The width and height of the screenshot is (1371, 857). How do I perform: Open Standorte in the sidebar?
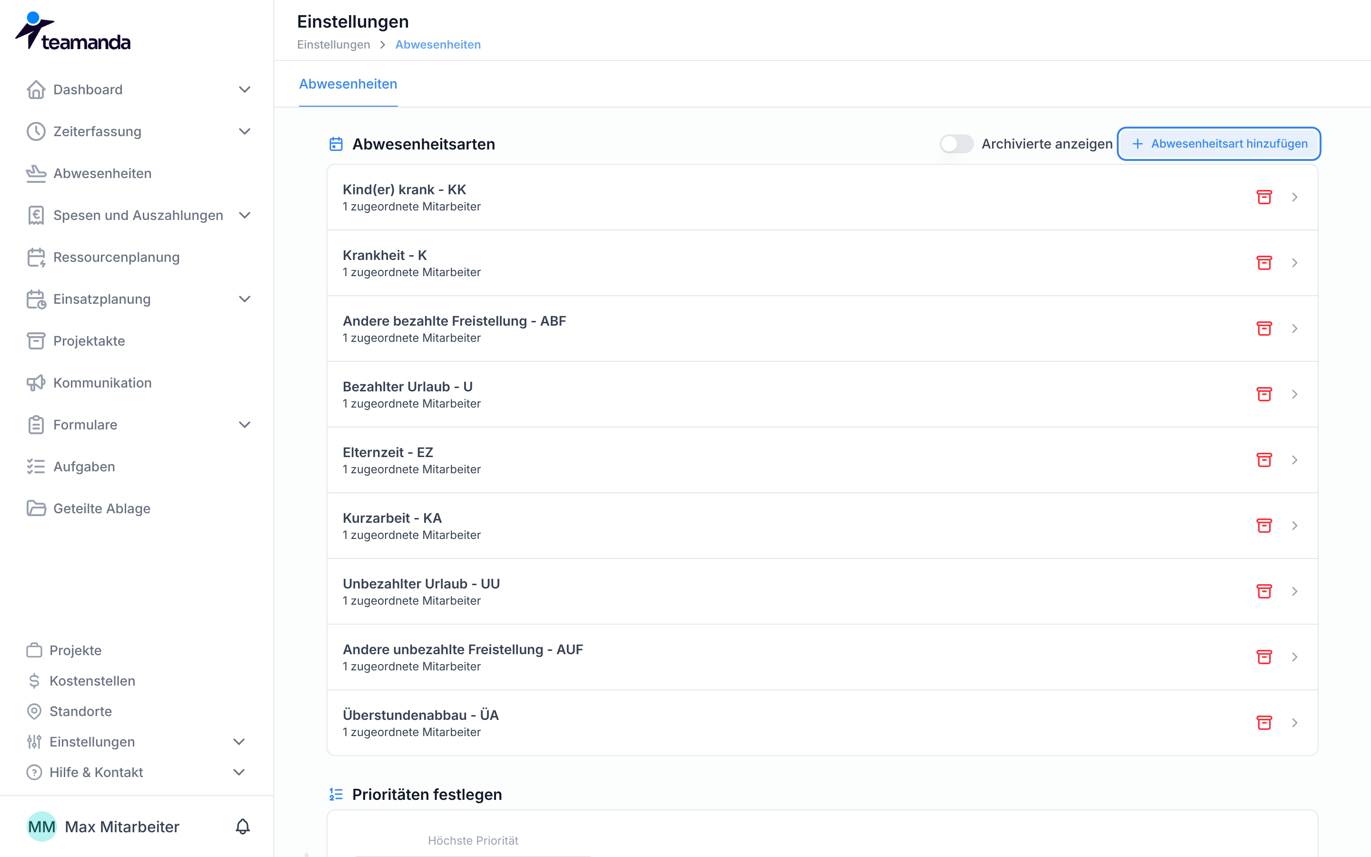[69, 712]
